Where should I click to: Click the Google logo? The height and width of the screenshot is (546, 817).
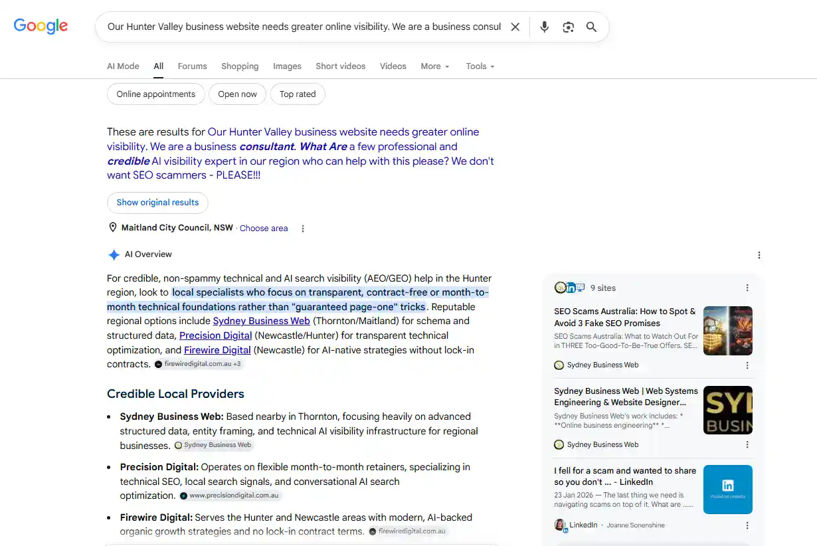tap(41, 26)
